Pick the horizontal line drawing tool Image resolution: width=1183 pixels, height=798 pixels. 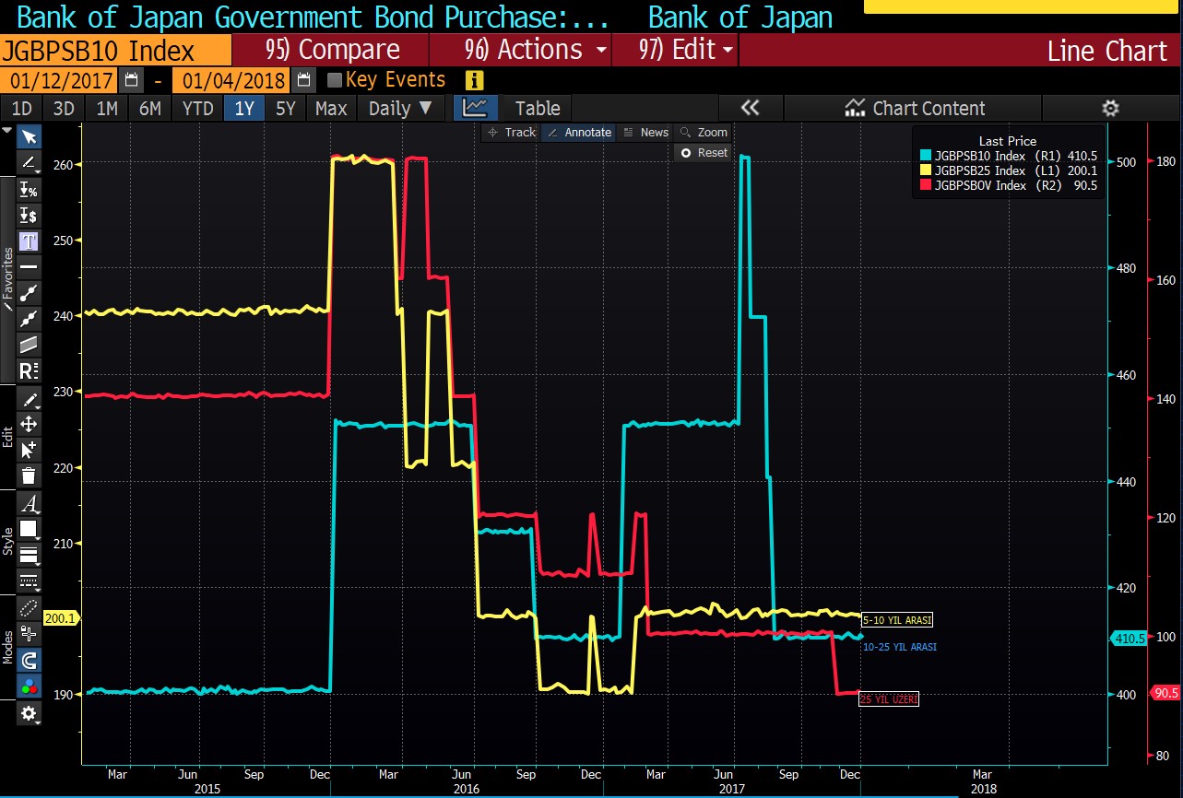pyautogui.click(x=29, y=267)
